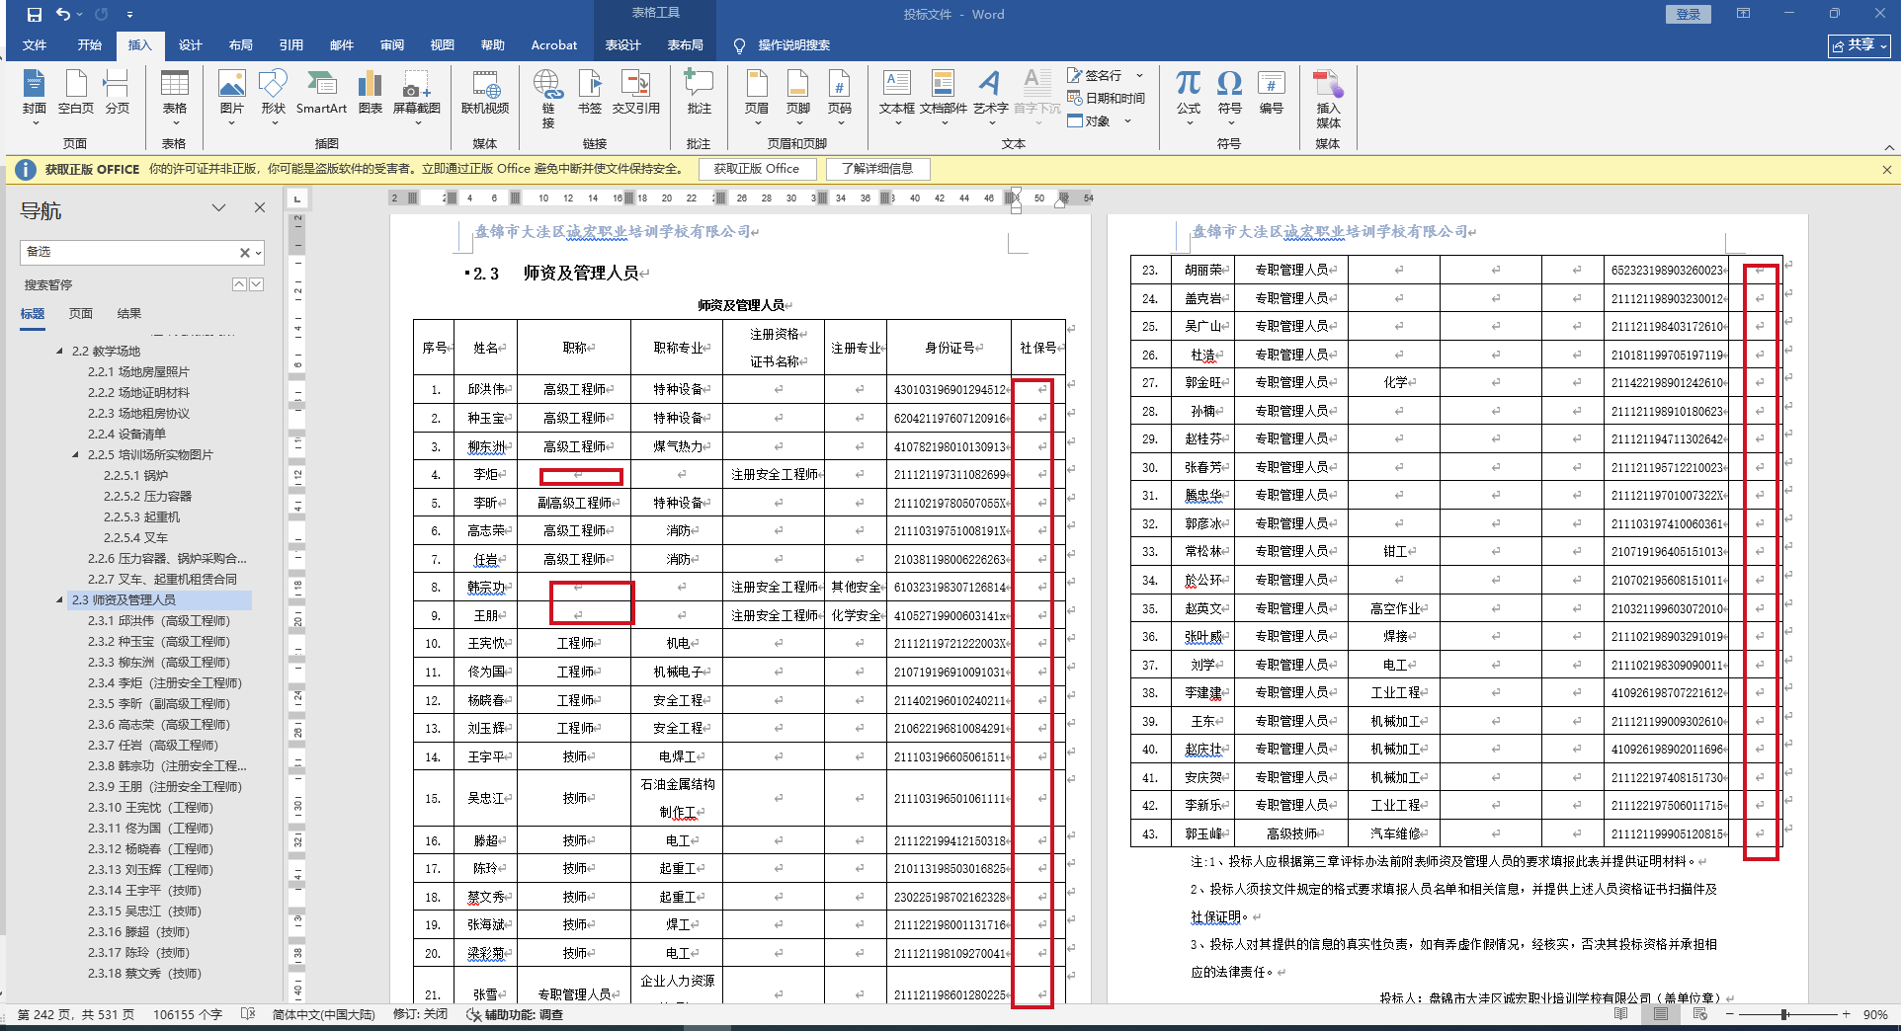Go to previous search result arrow
Screen dimensions: 1901x1031
[x=239, y=284]
